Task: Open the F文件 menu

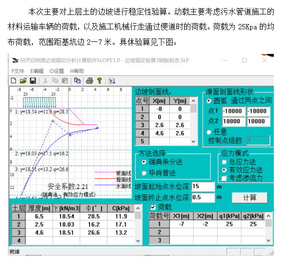Action: pyautogui.click(x=18, y=71)
